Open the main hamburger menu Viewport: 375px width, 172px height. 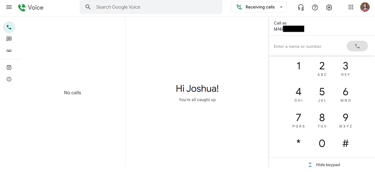[9, 7]
